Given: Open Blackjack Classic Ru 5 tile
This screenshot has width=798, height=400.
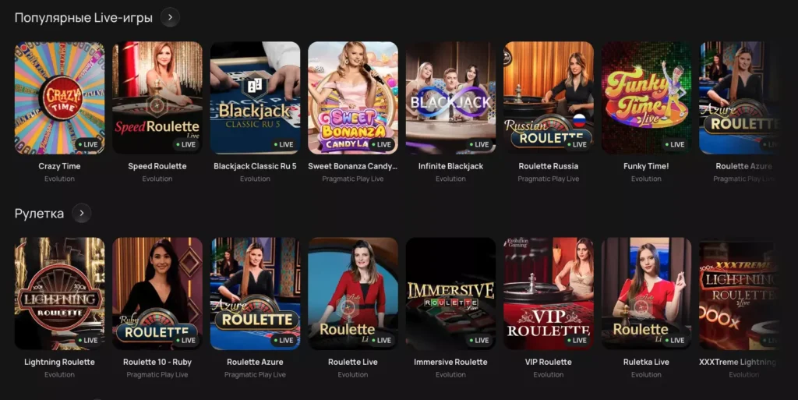Looking at the screenshot, I should (255, 97).
